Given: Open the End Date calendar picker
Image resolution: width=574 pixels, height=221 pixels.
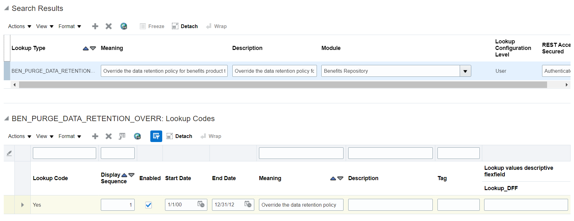Looking at the screenshot, I should coord(248,204).
